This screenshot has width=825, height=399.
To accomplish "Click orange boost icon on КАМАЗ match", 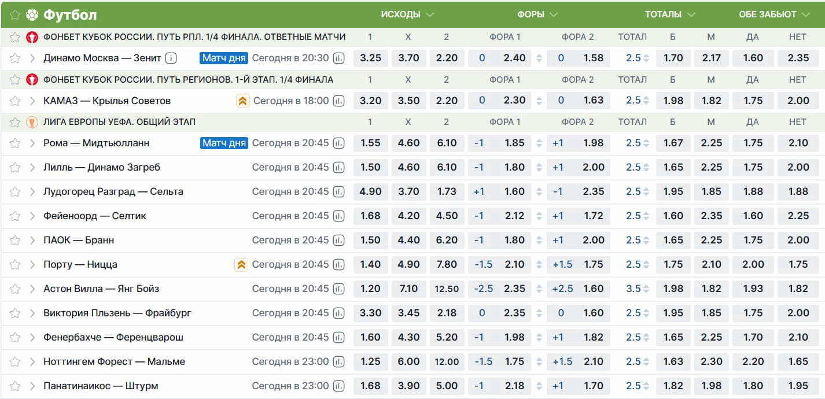I will [x=242, y=101].
